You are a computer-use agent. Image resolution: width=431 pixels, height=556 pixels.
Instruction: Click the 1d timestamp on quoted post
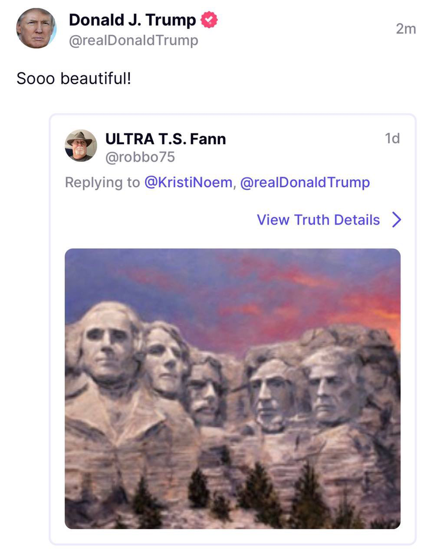pyautogui.click(x=392, y=139)
